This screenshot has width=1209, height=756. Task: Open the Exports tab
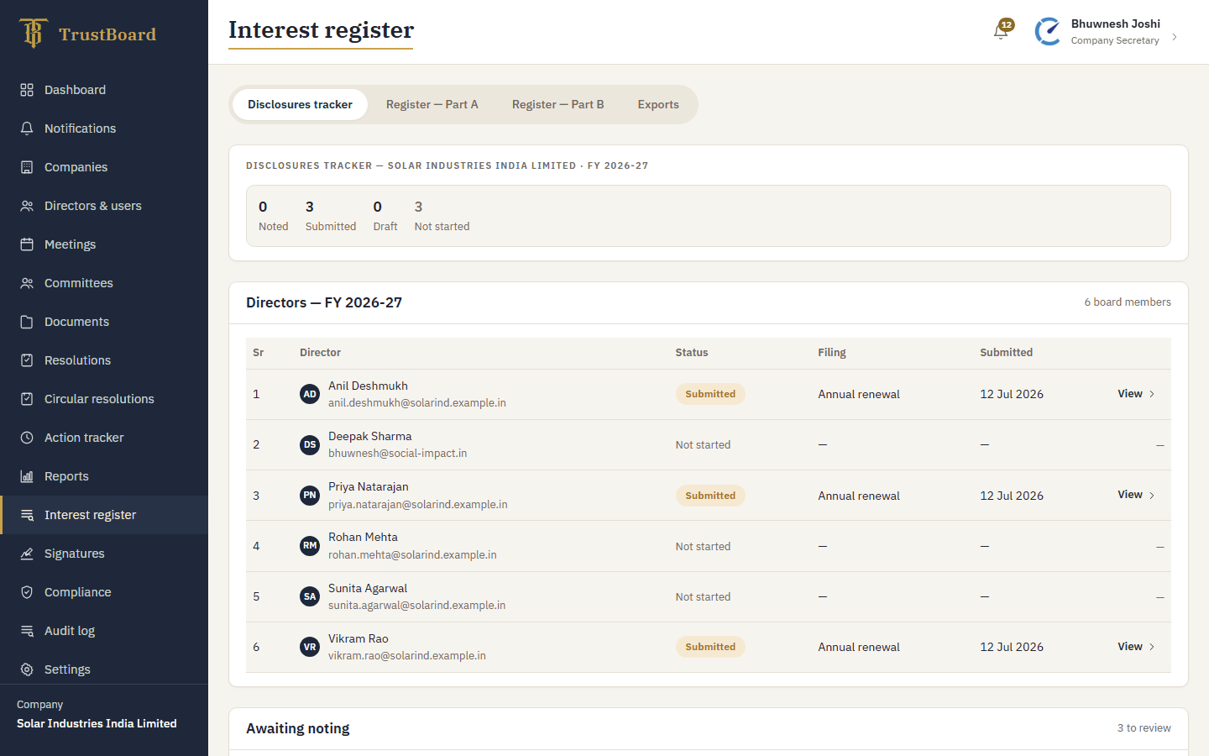tap(658, 105)
